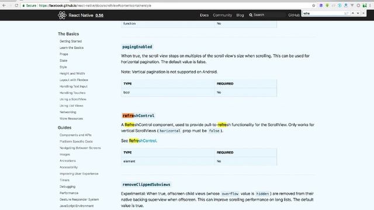Focus the browser address bar
Image resolution: width=374 pixels, height=210 pixels.
[x=167, y=5]
